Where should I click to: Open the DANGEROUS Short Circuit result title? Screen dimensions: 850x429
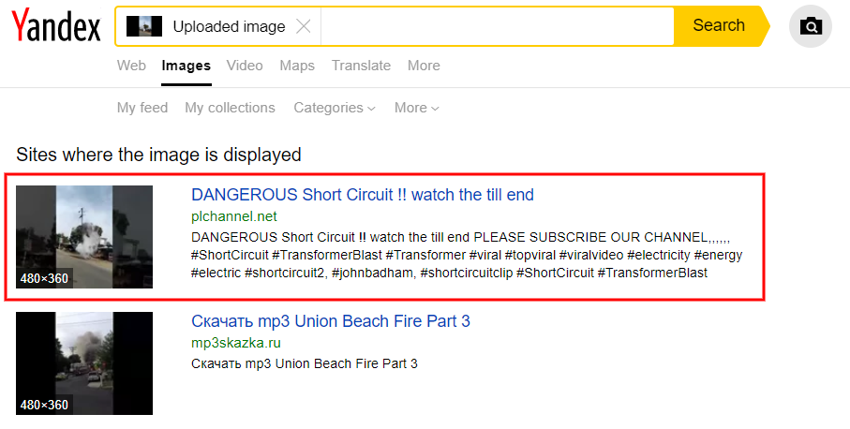tap(363, 195)
